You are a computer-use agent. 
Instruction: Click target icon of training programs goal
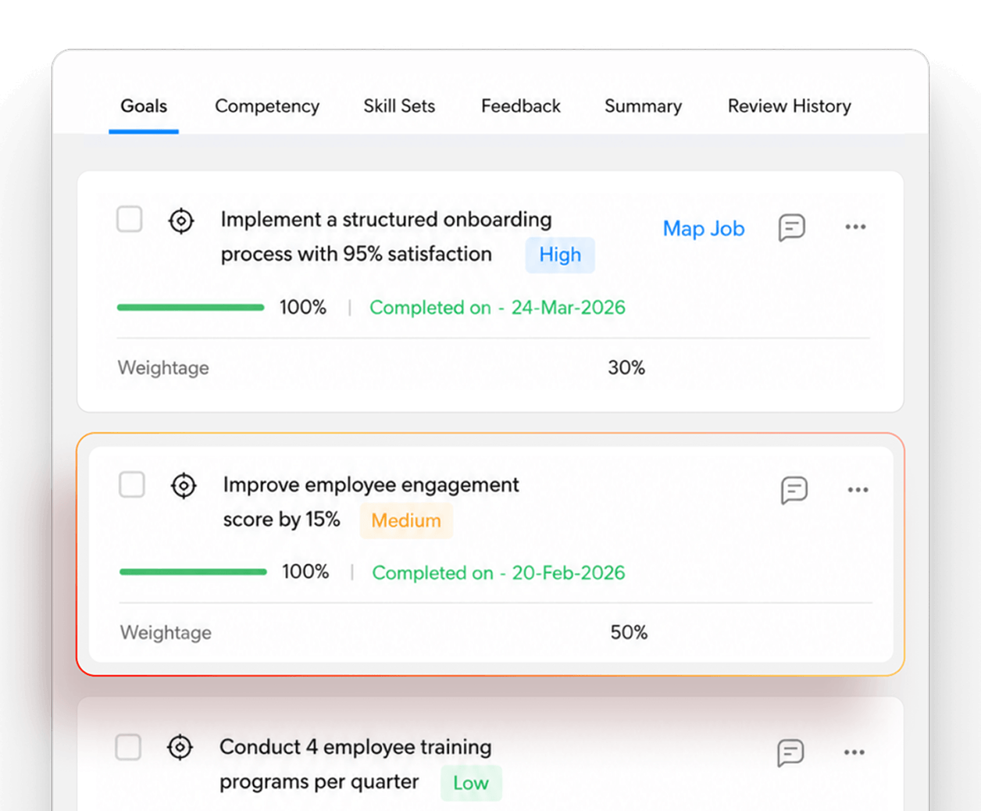180,748
